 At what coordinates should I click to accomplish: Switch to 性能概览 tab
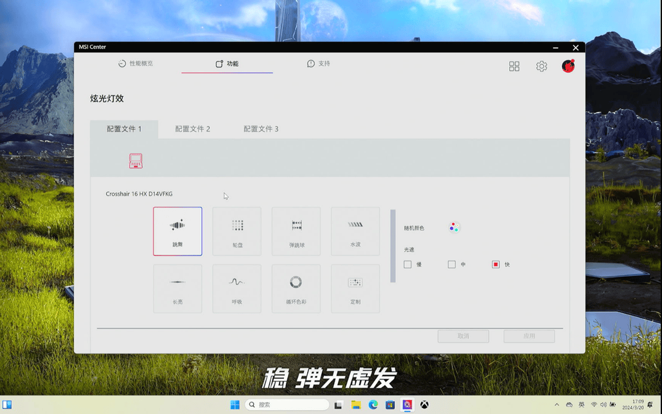click(136, 63)
